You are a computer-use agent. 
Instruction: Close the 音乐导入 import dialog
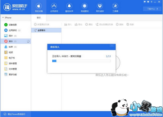point(112,46)
